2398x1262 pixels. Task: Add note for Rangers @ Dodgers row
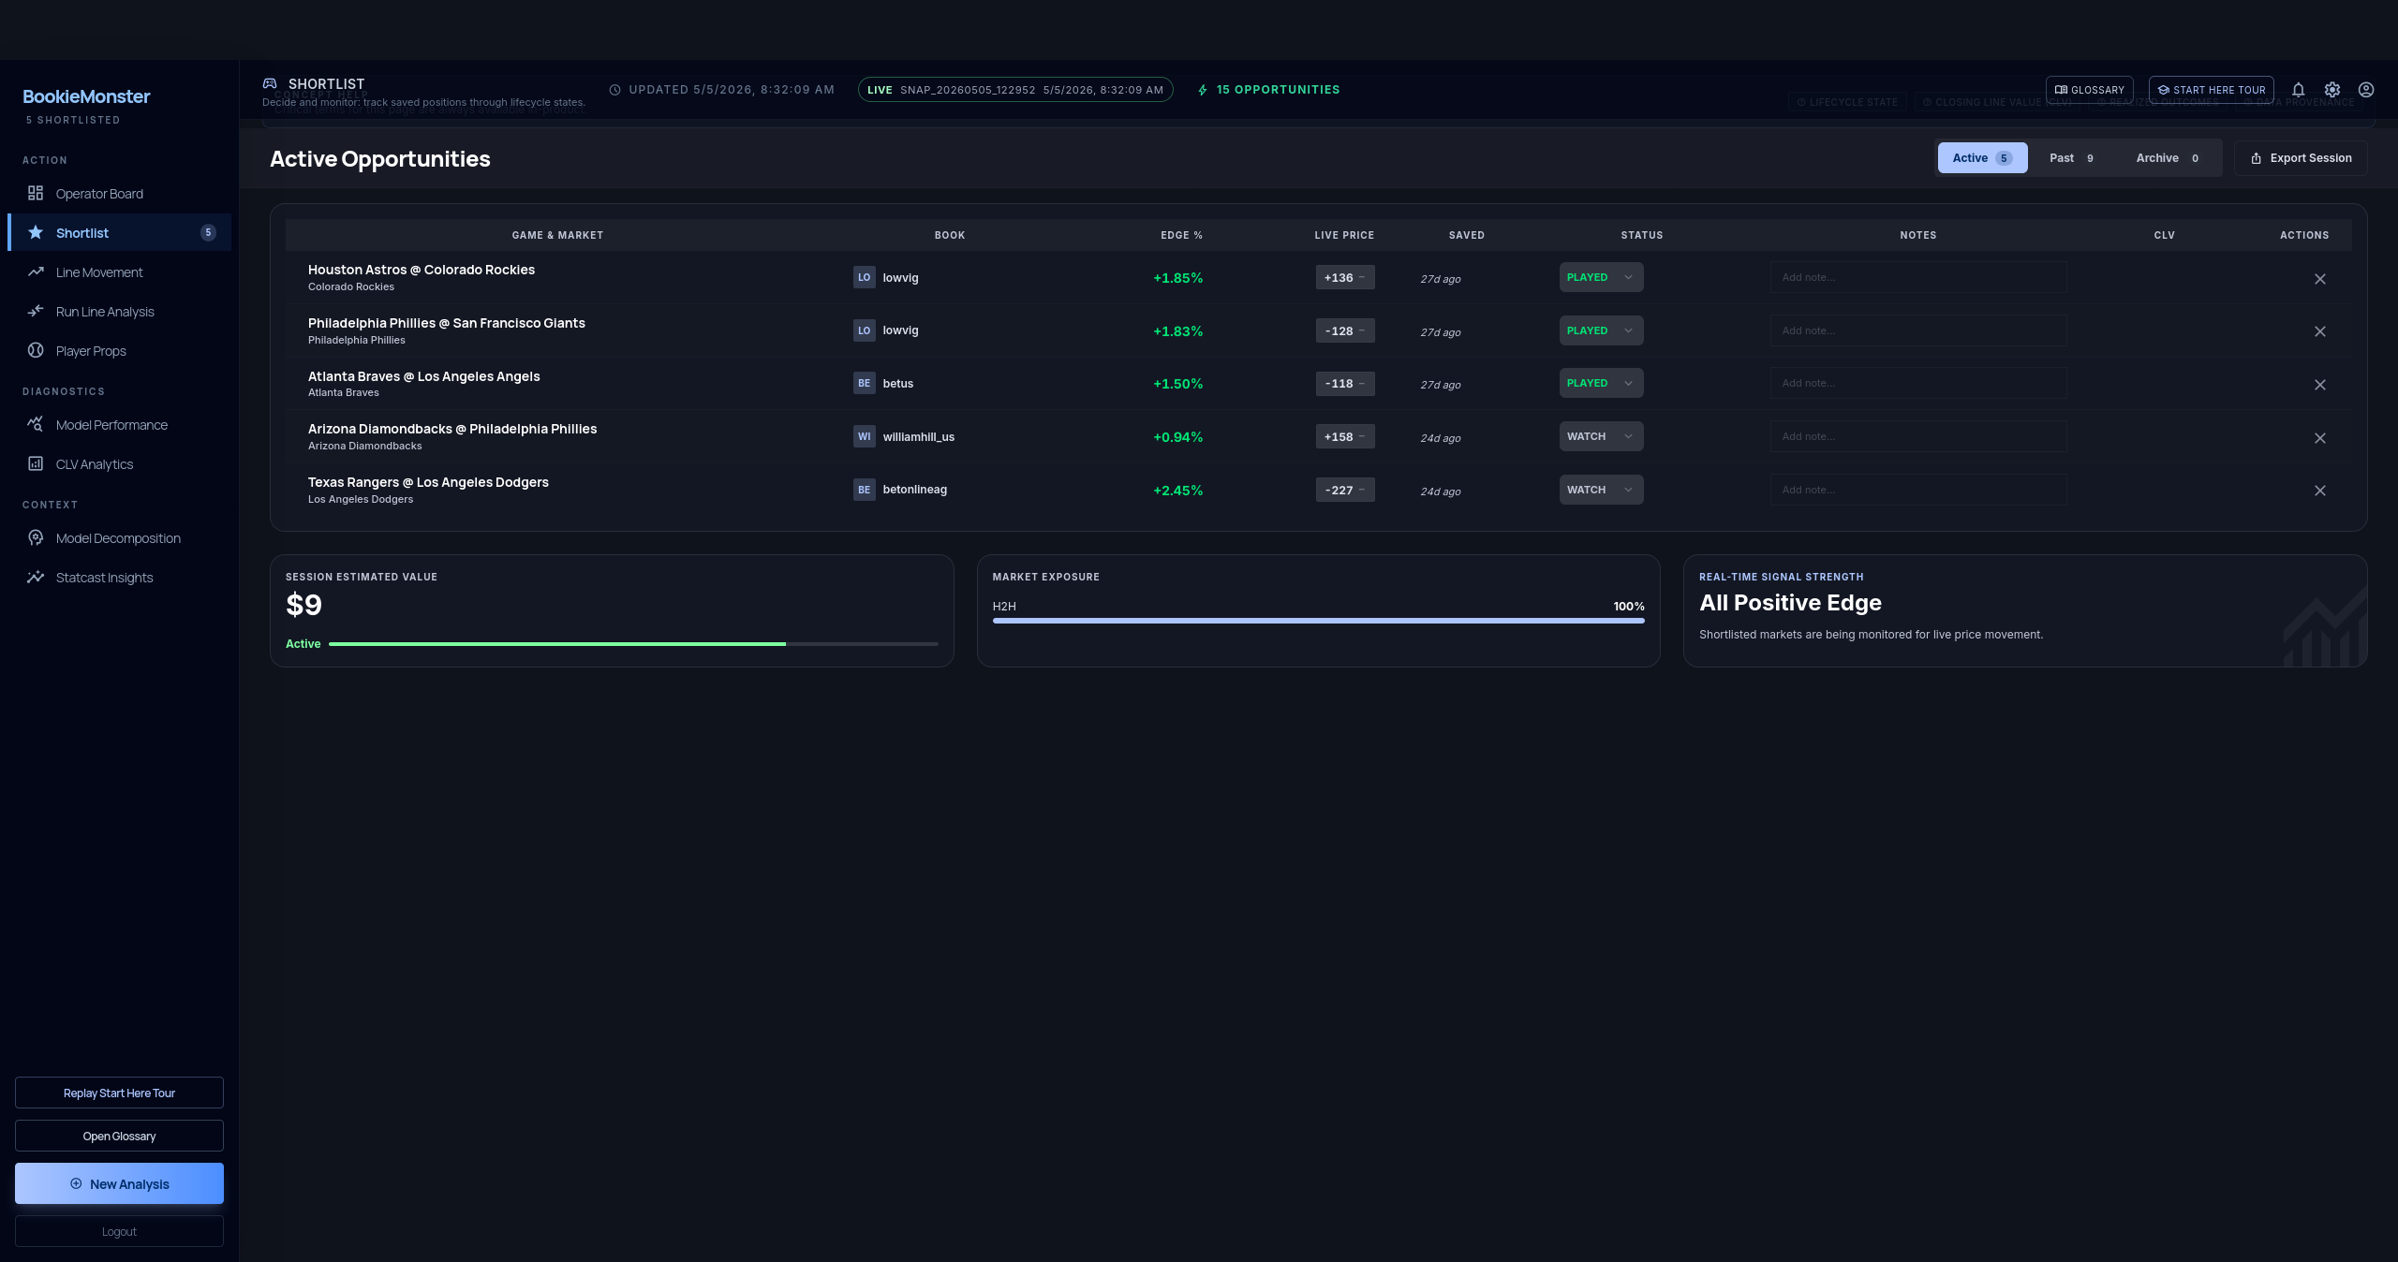click(x=1917, y=490)
